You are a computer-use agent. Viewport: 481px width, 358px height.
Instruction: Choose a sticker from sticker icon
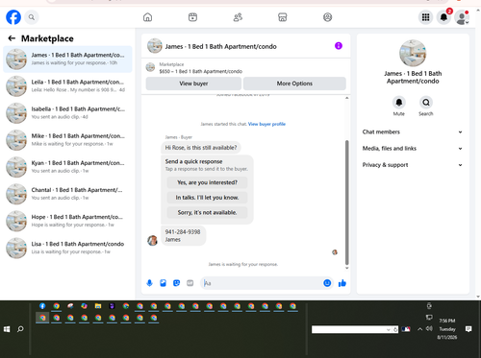point(176,283)
